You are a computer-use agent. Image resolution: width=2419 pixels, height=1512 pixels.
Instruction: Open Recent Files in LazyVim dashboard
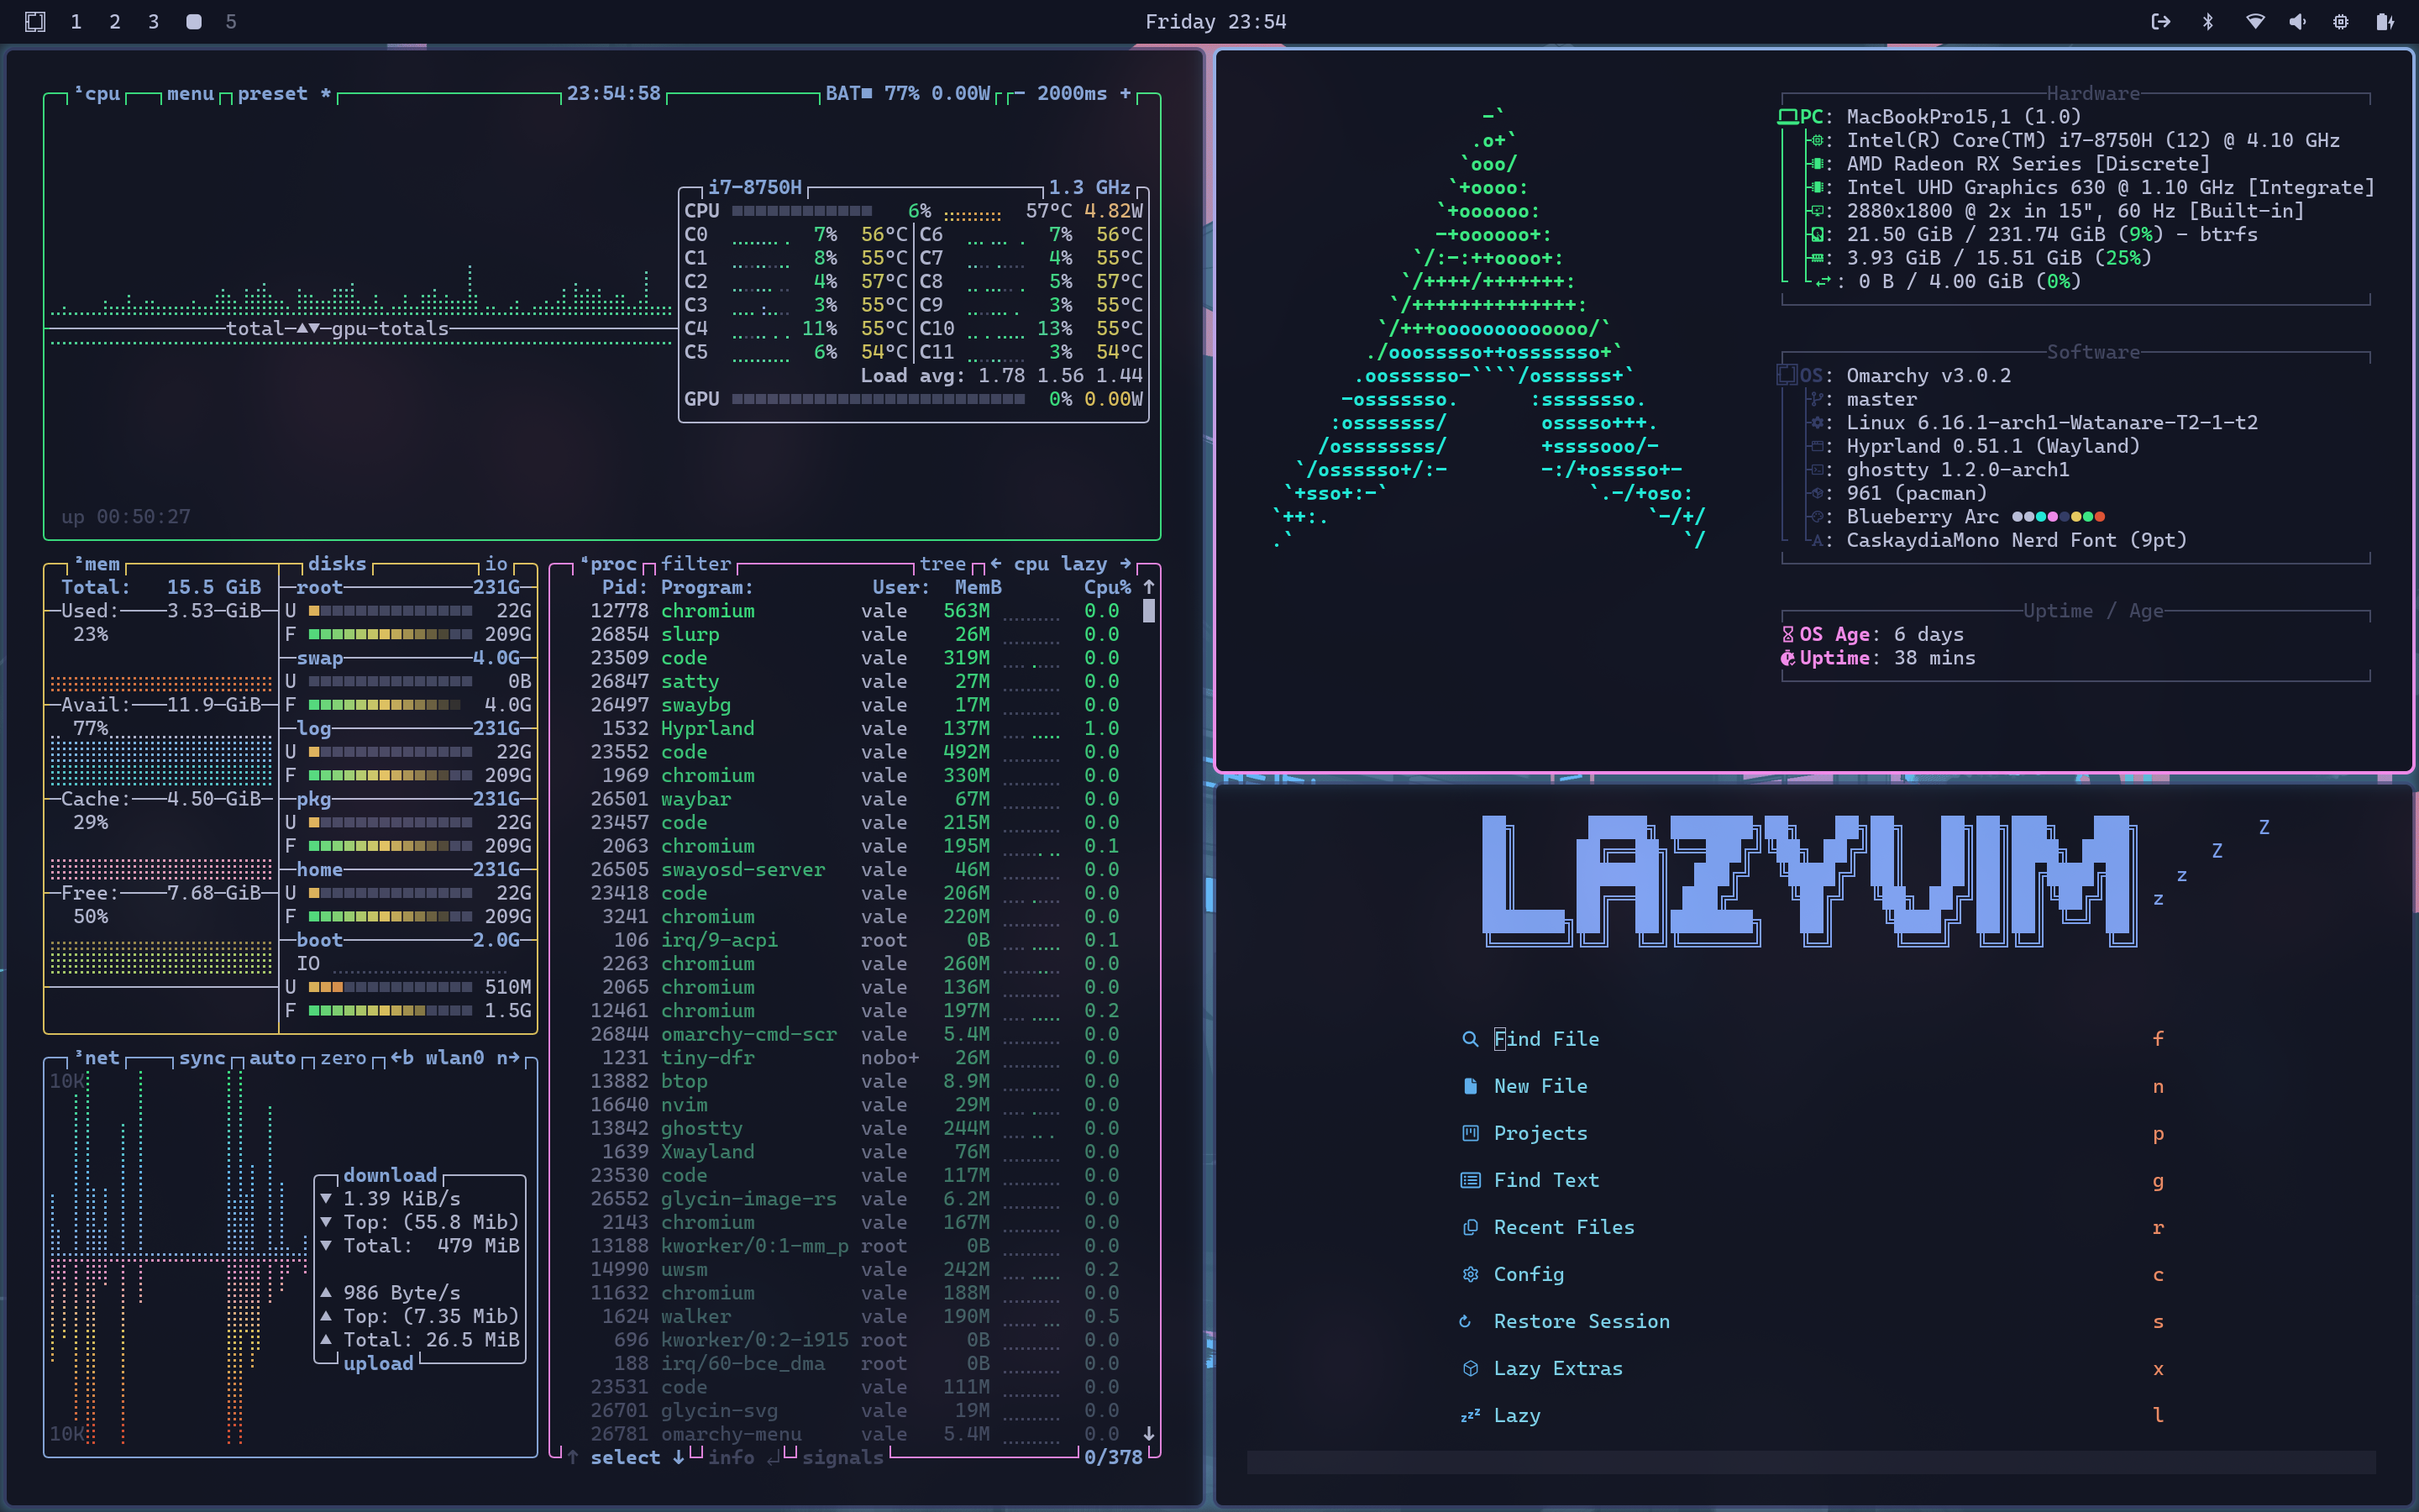coord(1563,1227)
